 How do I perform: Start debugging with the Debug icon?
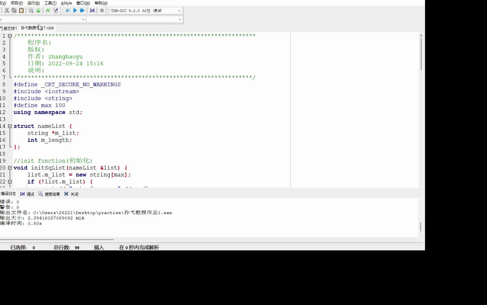tap(92, 10)
